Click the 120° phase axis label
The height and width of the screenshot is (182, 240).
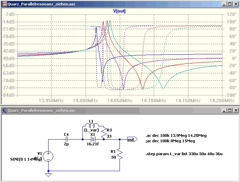click(232, 14)
